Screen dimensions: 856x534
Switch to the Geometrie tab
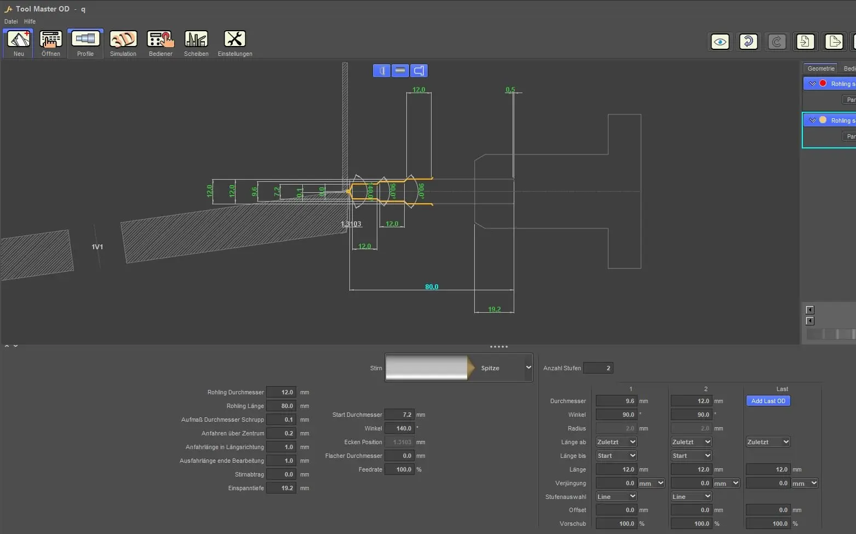(820, 68)
